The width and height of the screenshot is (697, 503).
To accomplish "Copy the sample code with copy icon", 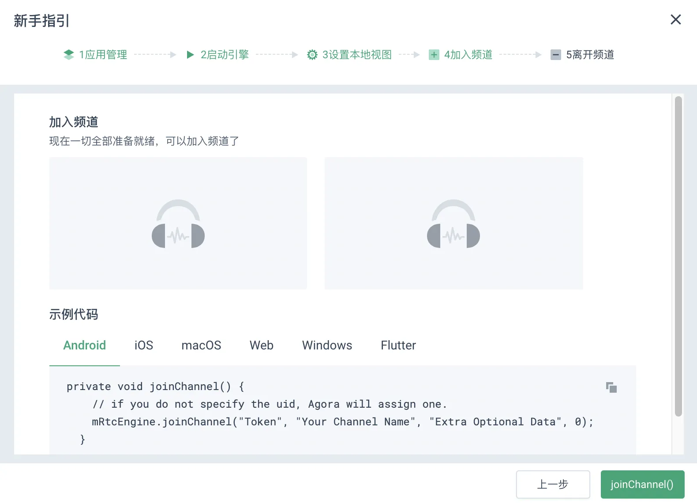I will (x=611, y=387).
